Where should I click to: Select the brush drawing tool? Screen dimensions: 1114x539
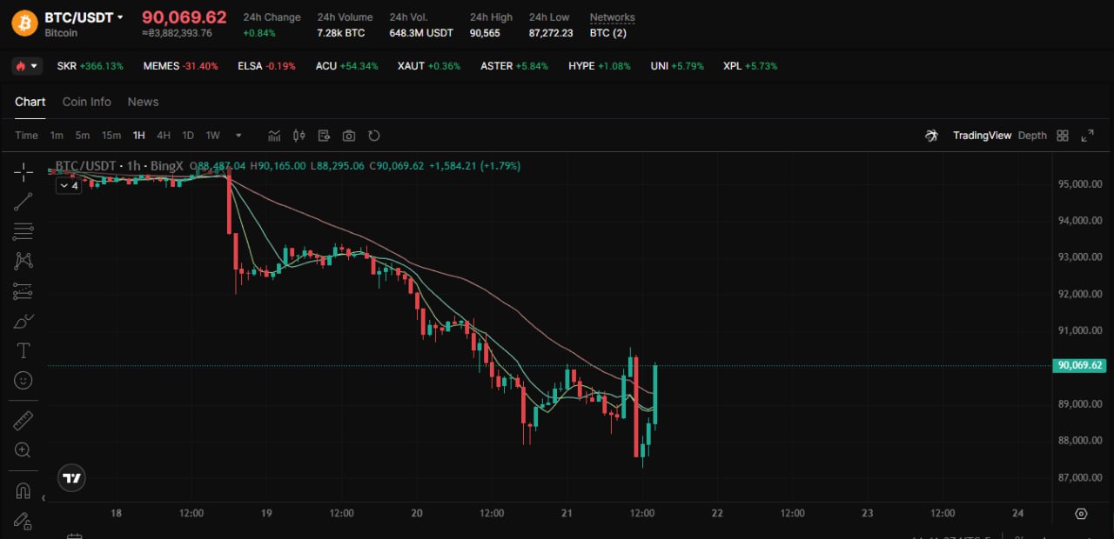23,322
